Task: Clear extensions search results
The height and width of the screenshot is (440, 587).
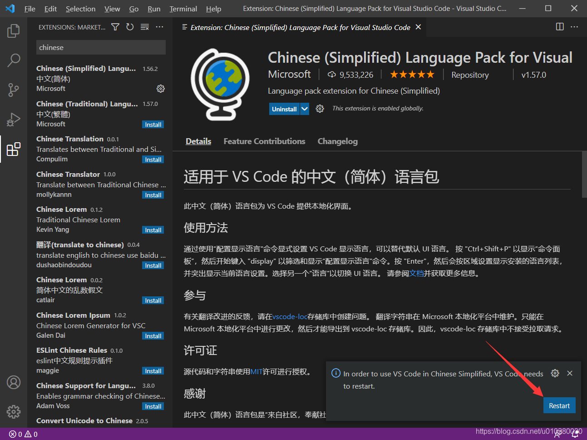Action: pyautogui.click(x=145, y=27)
